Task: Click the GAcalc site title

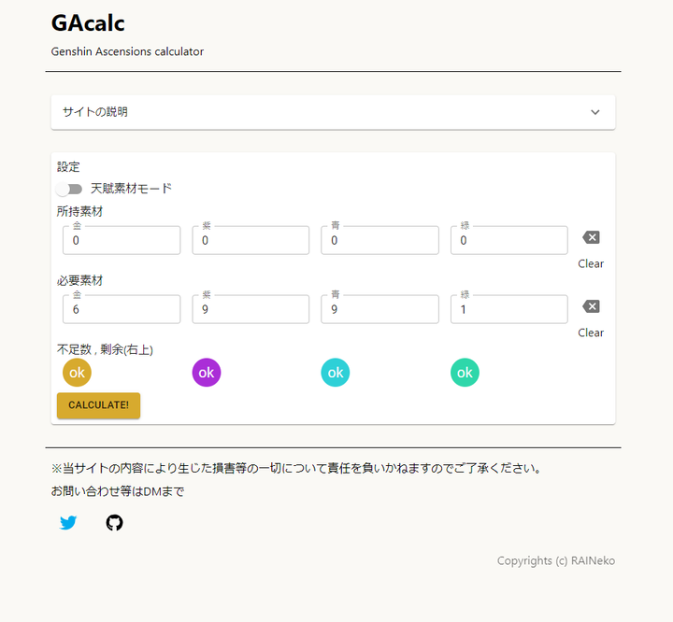Action: pos(88,23)
